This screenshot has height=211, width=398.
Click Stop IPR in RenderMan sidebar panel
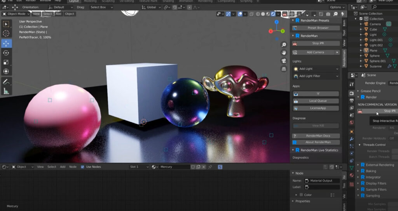click(x=316, y=44)
